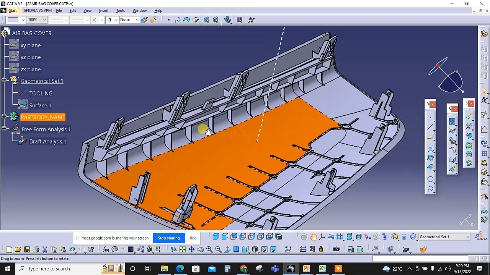The image size is (490, 275).
Task: Select the Measure Between tool
Action: click(303, 249)
